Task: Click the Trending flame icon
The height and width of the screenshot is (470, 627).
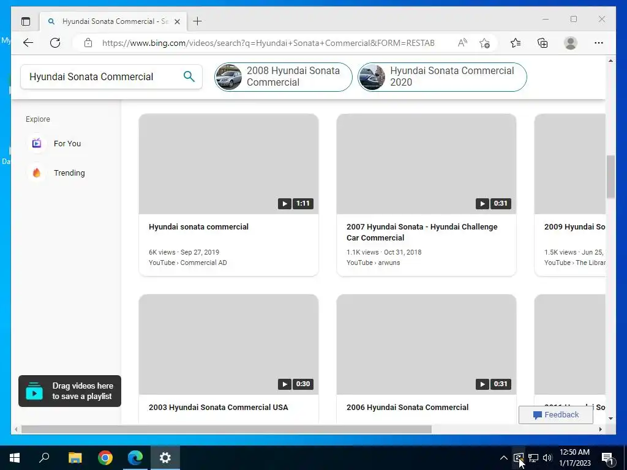Action: (x=37, y=173)
